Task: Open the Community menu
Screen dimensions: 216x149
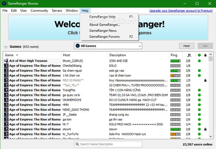Action: (39, 10)
